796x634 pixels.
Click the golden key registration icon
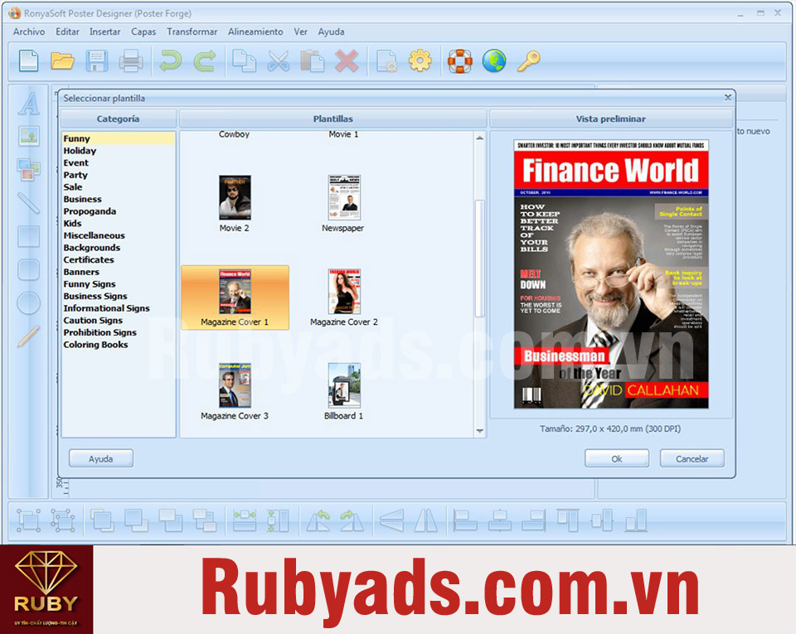528,60
